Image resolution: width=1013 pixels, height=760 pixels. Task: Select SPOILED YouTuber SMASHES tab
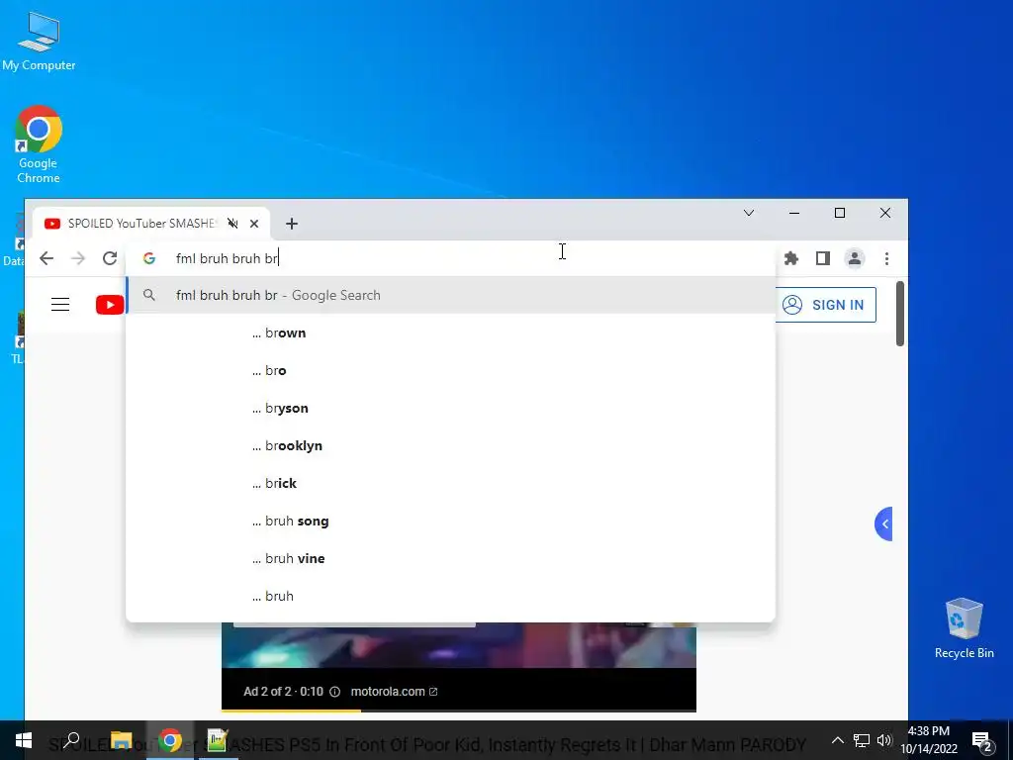(x=150, y=224)
